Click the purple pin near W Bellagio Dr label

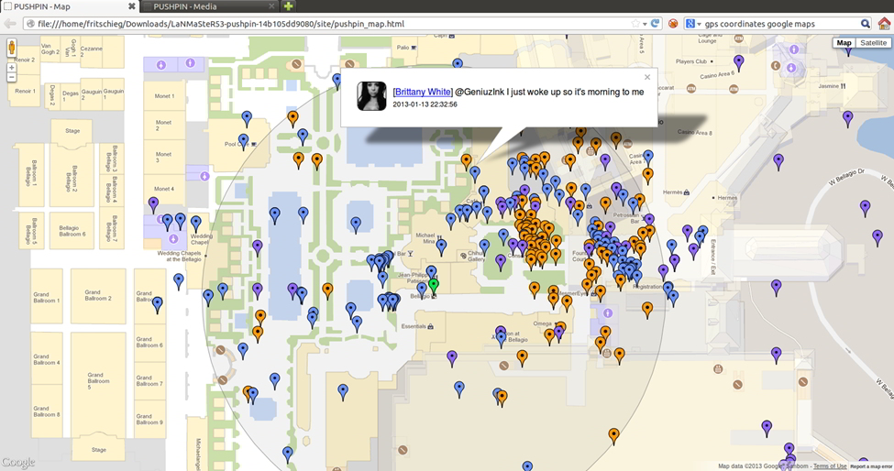pos(865,209)
